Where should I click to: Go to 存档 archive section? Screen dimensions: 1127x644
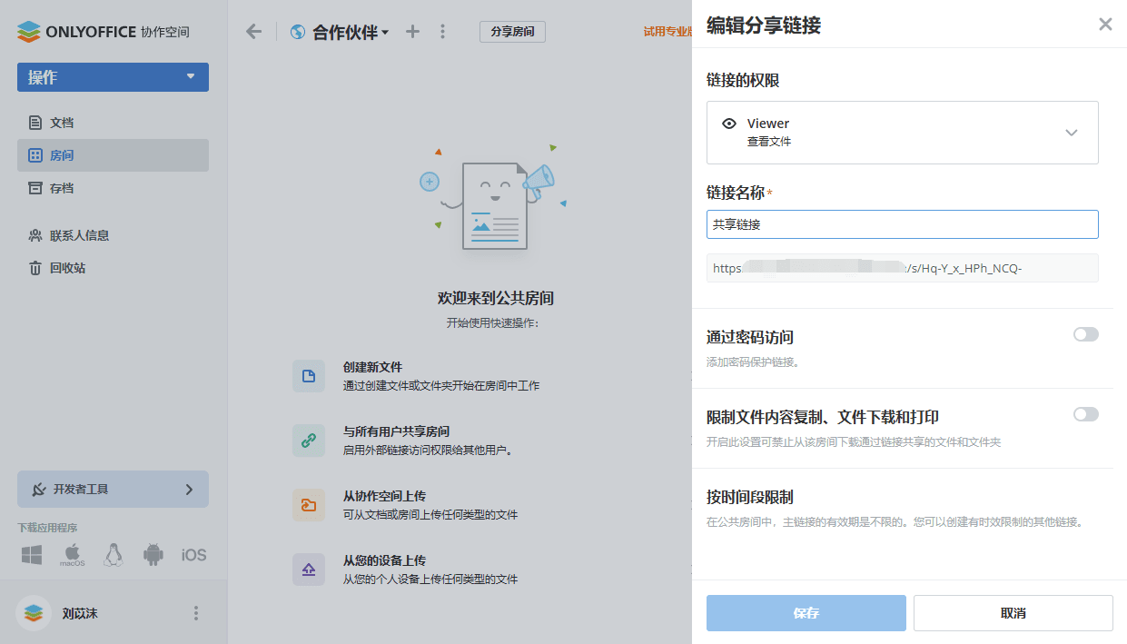[113, 188]
